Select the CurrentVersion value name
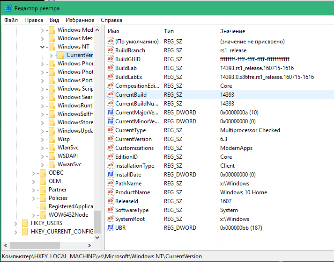This screenshot has height=262, width=334. tap(134, 139)
